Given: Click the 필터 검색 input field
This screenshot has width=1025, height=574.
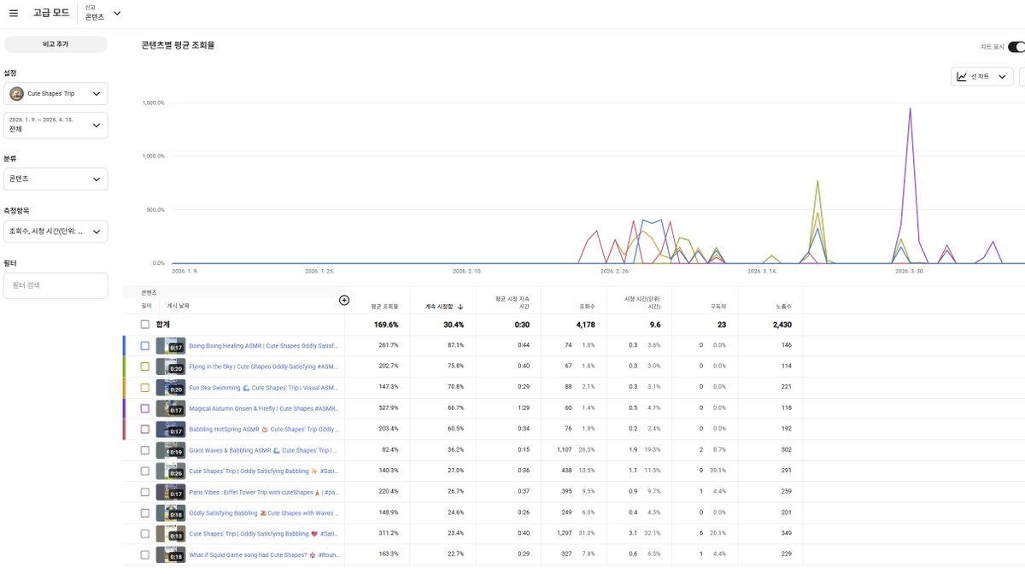Looking at the screenshot, I should tap(56, 285).
